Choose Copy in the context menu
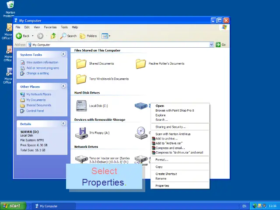280x210 pixels. (180, 167)
